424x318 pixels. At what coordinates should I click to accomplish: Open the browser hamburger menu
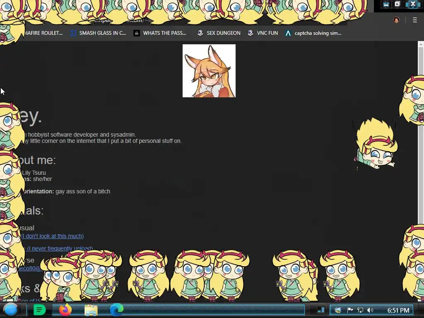coord(415,20)
